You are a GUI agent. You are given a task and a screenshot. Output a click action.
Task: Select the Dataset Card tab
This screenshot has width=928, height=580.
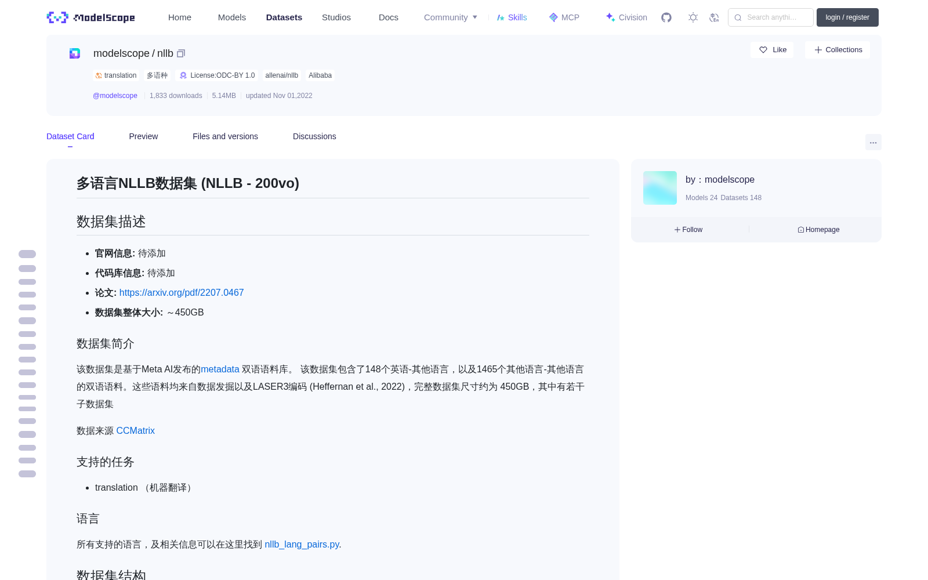pos(70,136)
